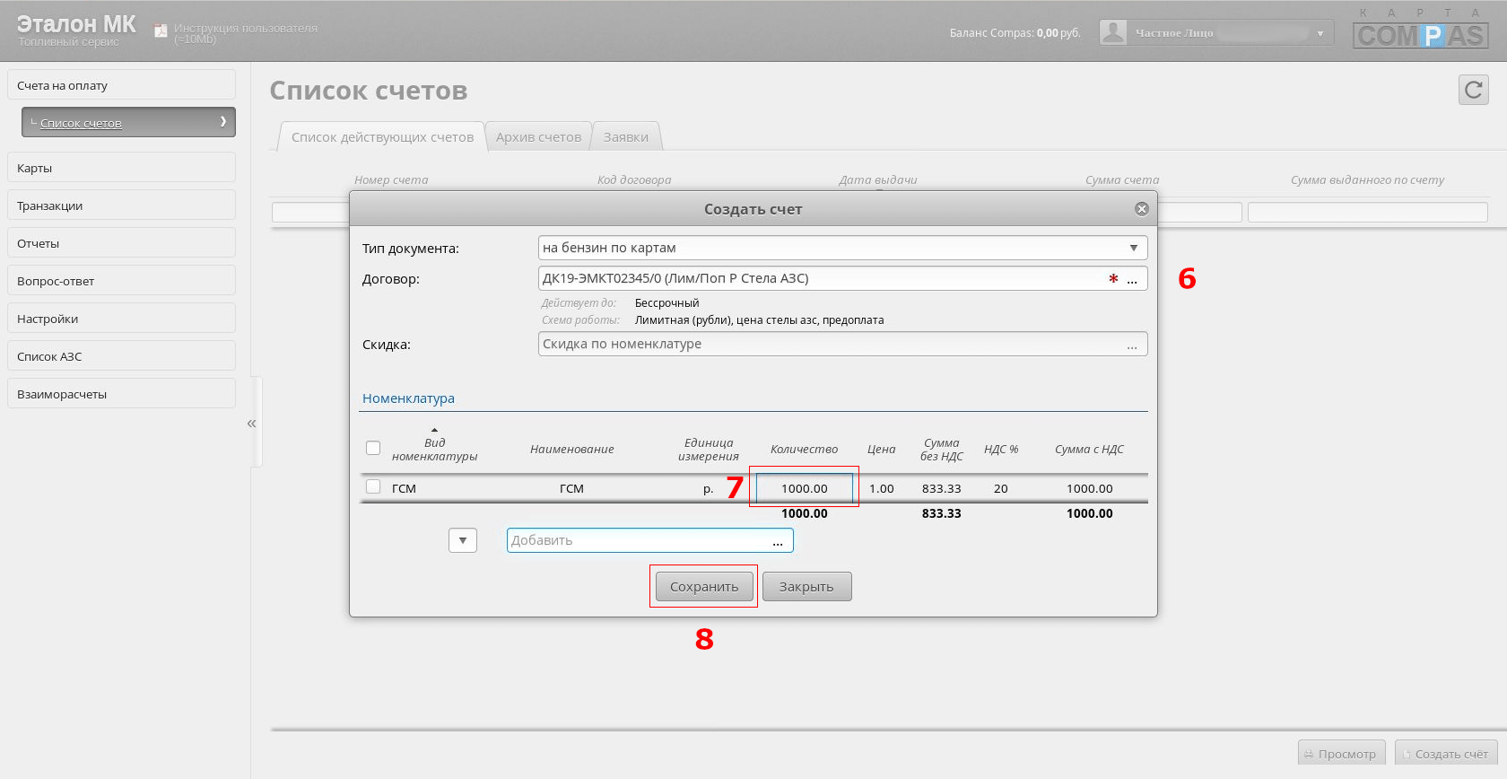Click the Номенклатура section heading
1507x779 pixels.
pyautogui.click(x=408, y=398)
